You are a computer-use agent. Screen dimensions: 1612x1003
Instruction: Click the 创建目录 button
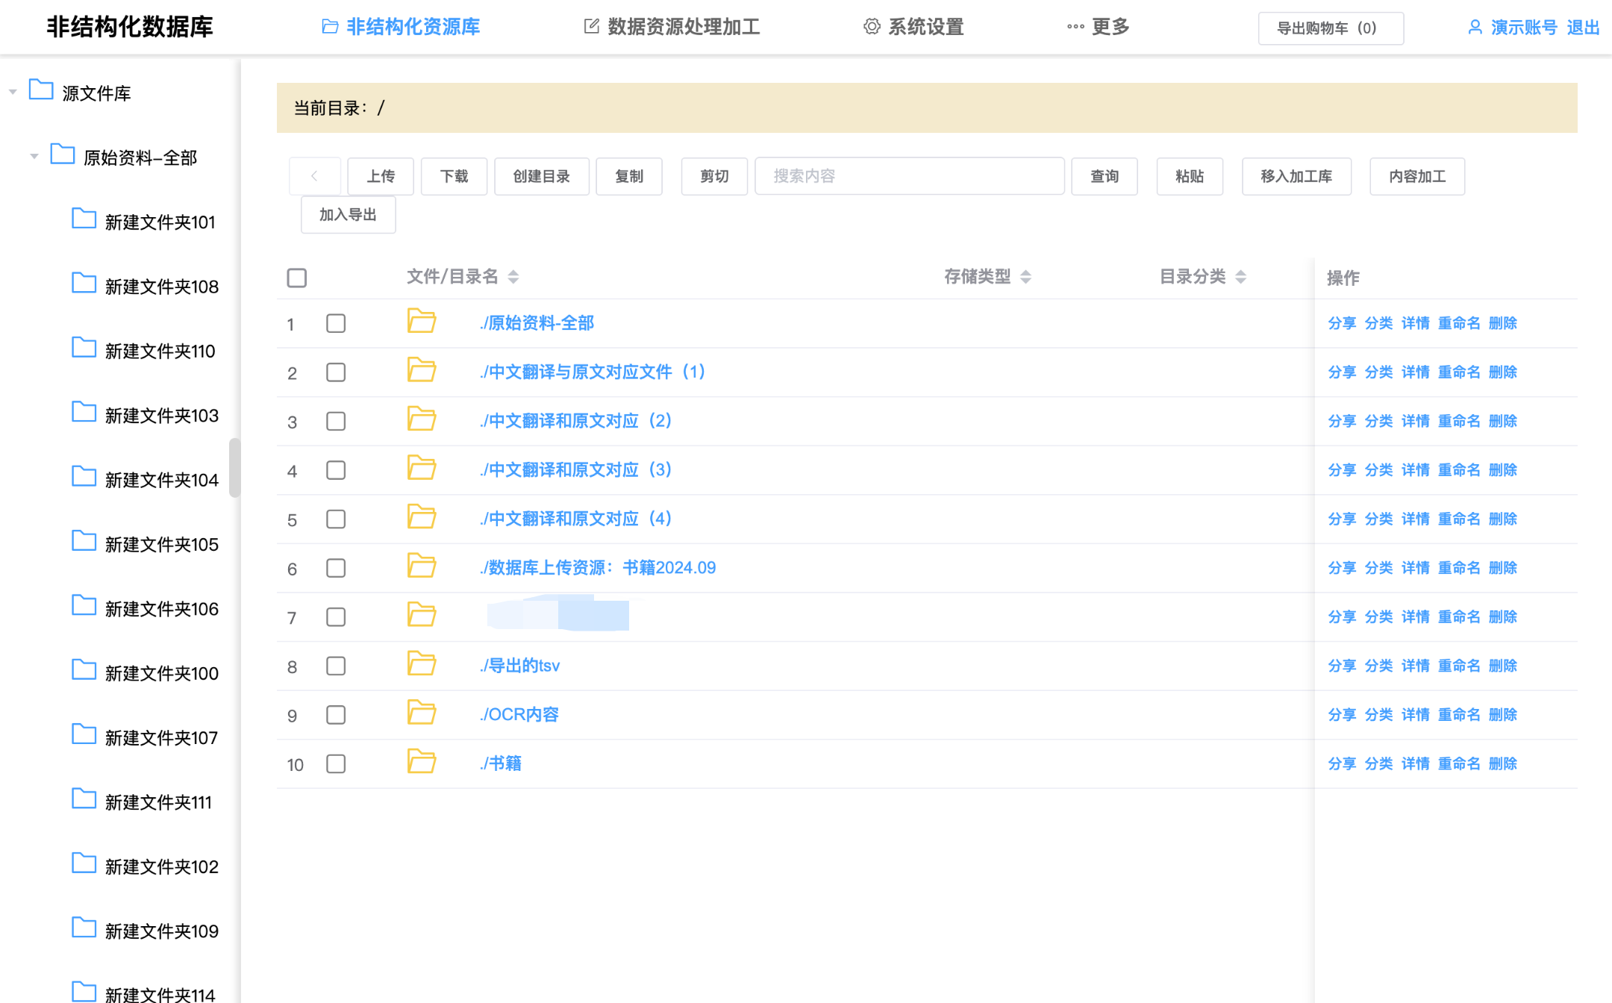tap(542, 176)
